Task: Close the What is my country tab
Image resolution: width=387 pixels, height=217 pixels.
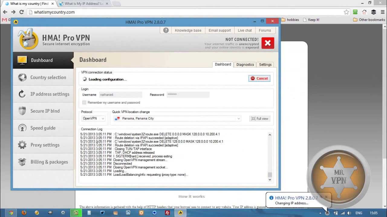Action: 52,4
